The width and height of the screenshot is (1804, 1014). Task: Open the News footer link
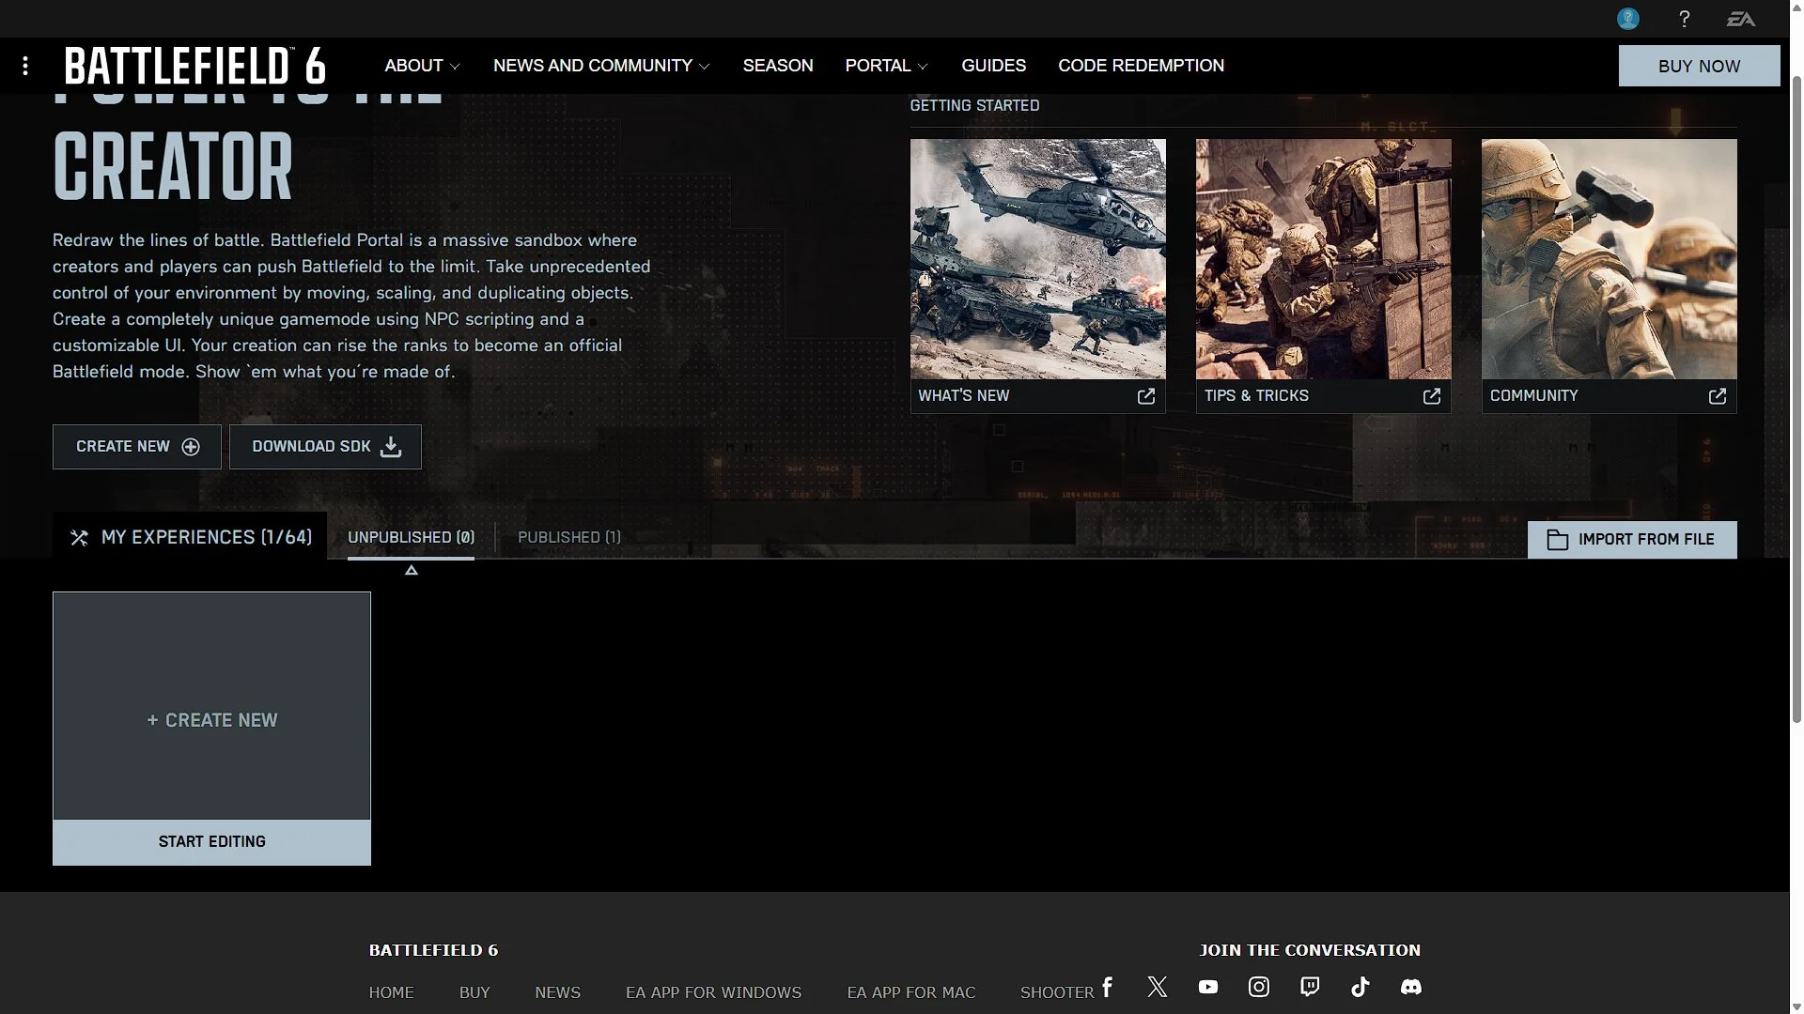[x=557, y=992]
